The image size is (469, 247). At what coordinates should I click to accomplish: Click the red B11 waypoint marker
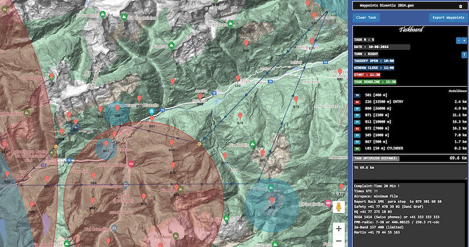coord(172,81)
